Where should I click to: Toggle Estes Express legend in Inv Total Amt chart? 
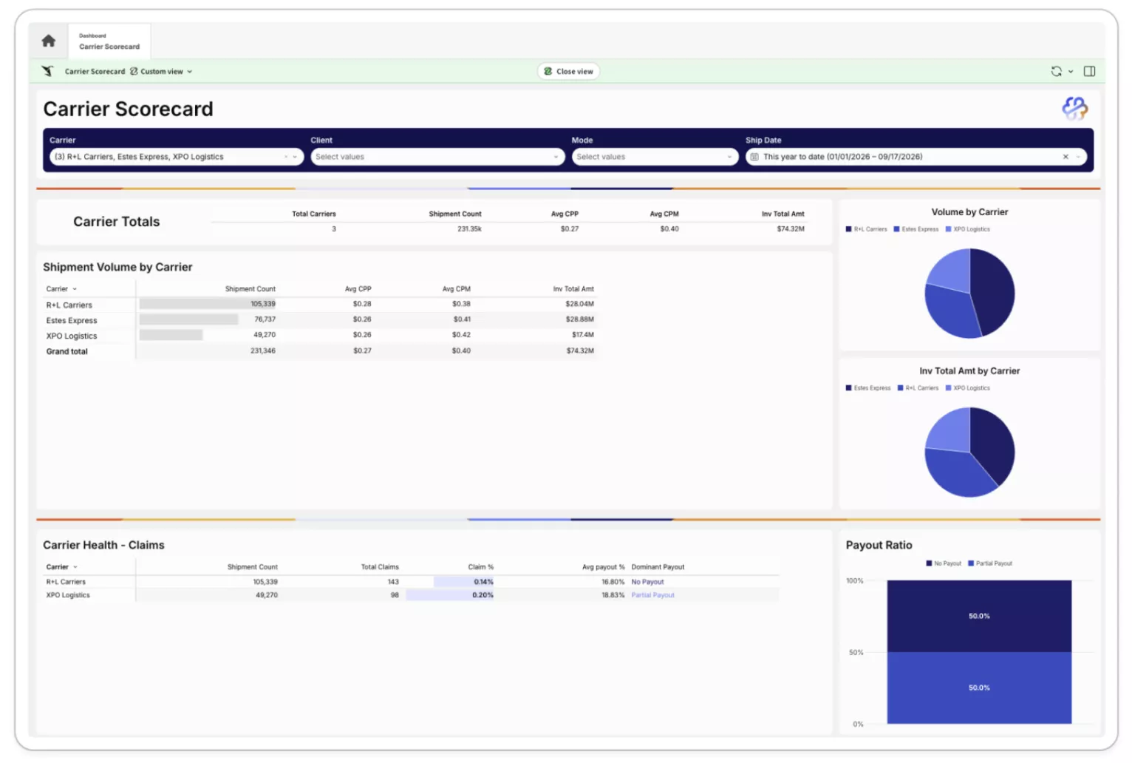tap(868, 388)
